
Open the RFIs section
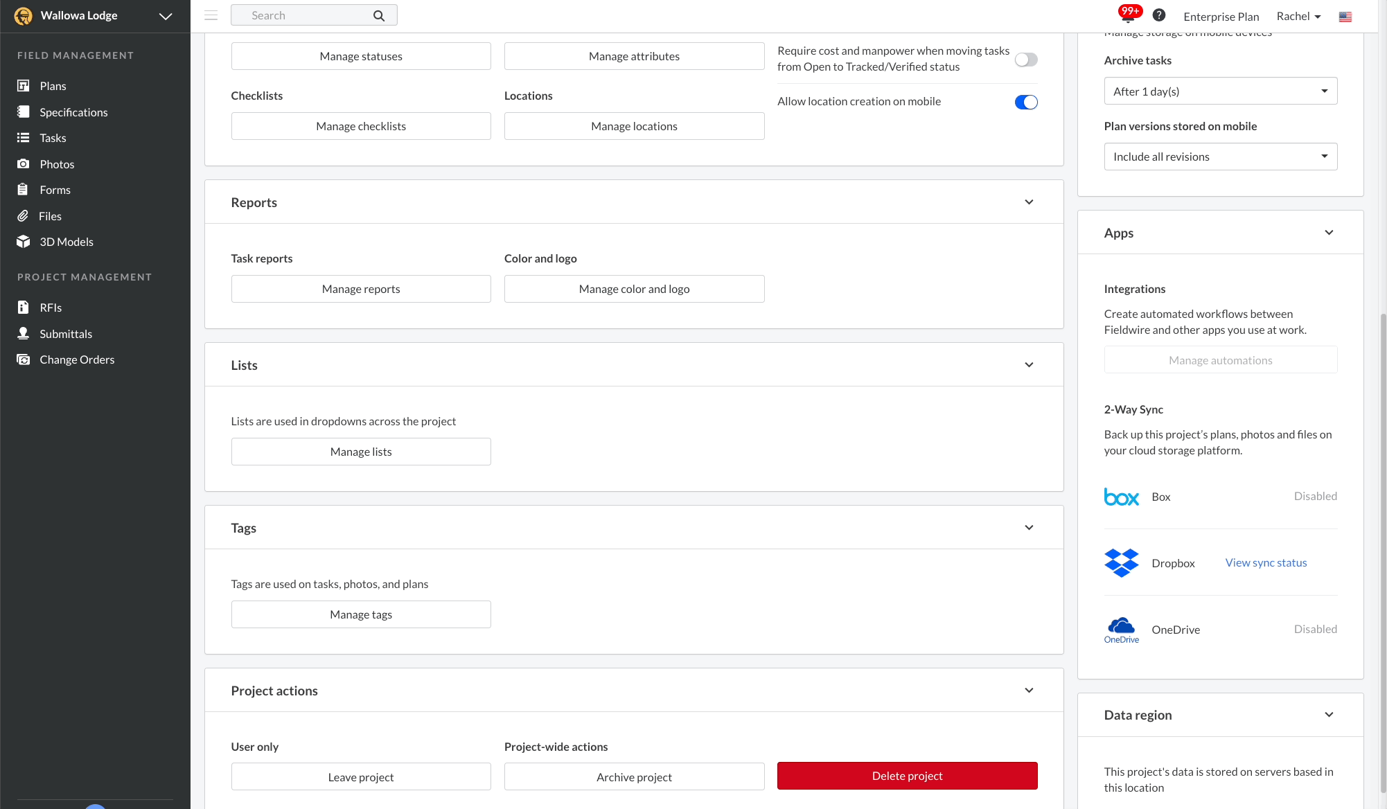(49, 307)
